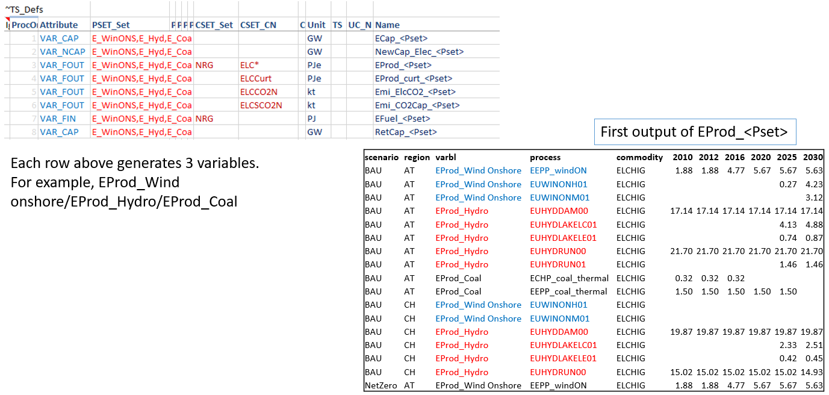Click the varbl header in the output table
Viewport: 829px width, 395px height.
446,157
